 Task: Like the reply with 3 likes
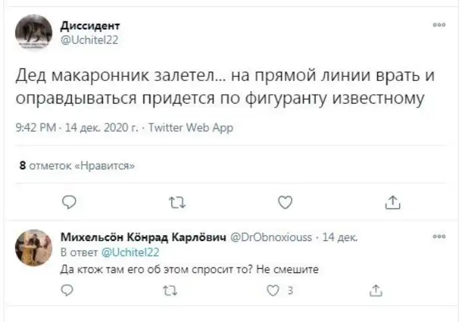271,289
